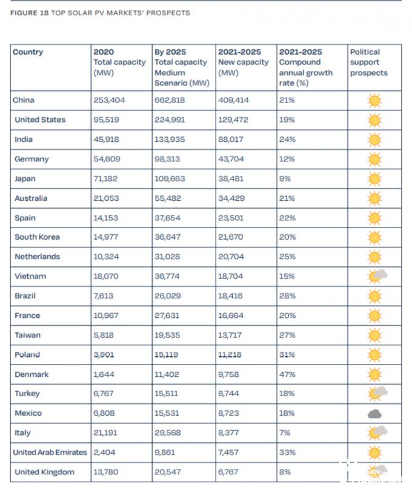412x489 pixels.
Task: Select the United States country cell
Action: click(51, 120)
